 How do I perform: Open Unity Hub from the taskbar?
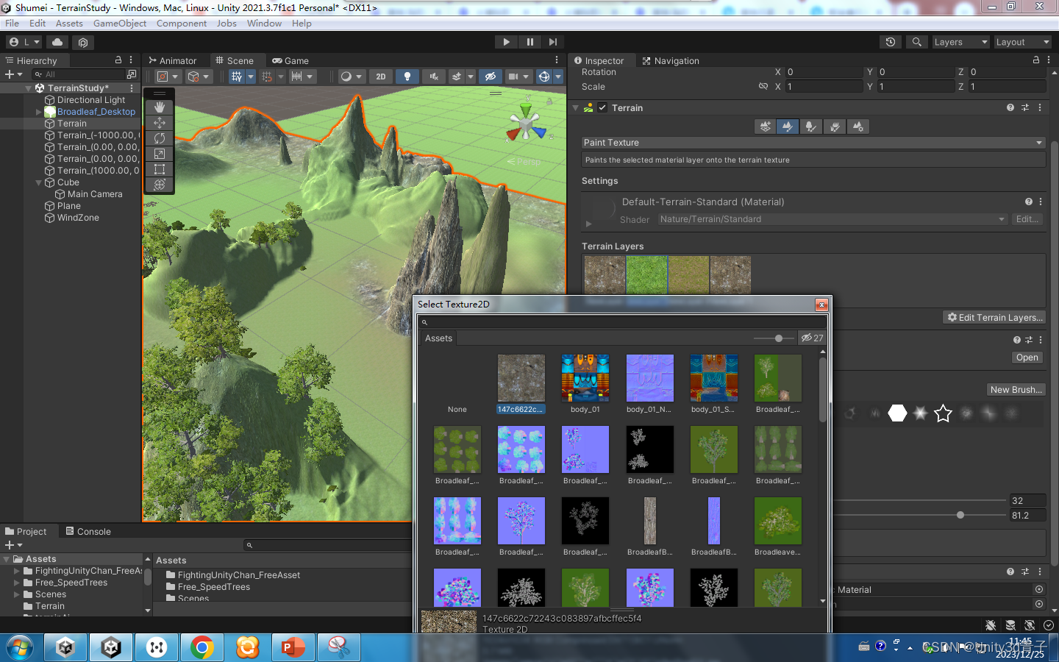65,647
